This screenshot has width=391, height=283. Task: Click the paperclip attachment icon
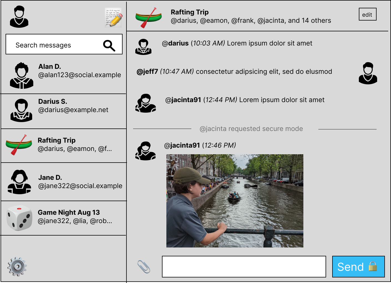(x=144, y=267)
